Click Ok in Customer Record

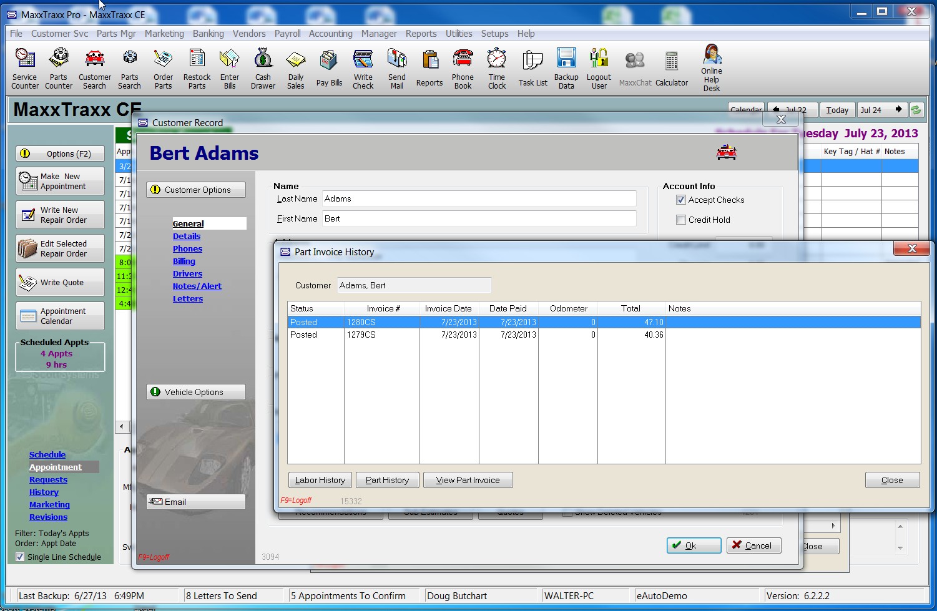694,545
